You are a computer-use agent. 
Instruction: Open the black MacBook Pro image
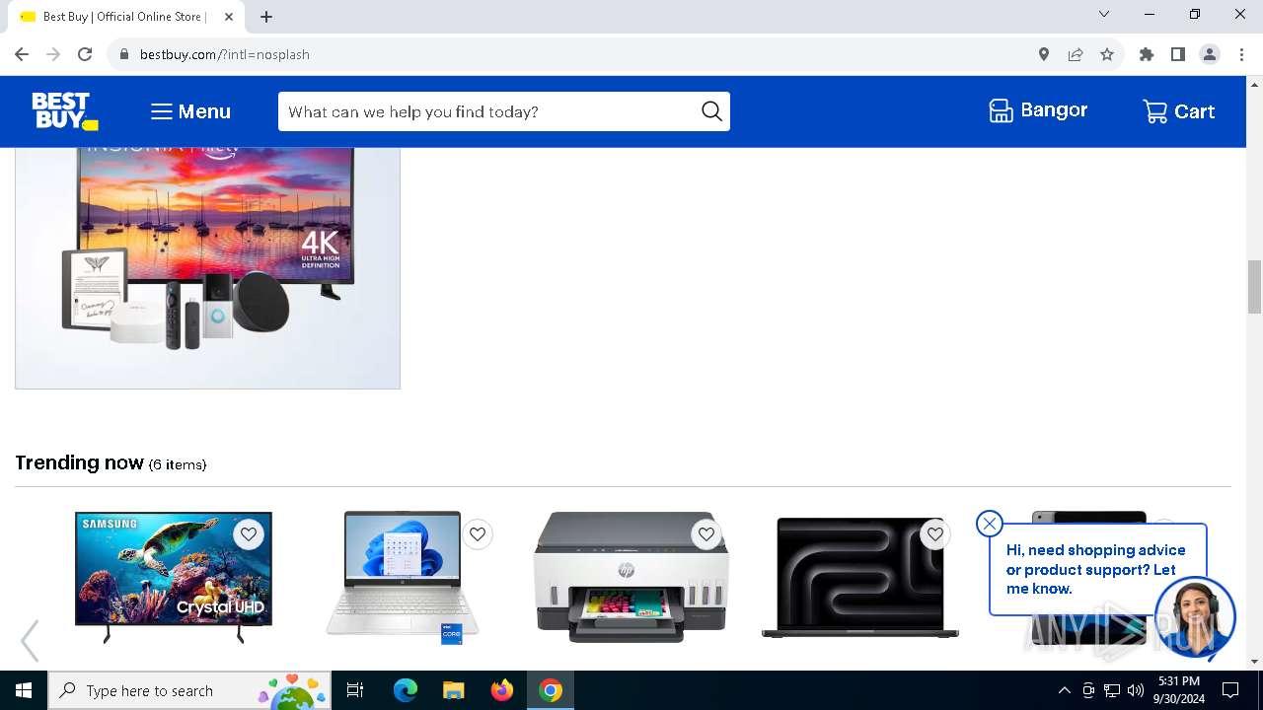[x=860, y=577]
